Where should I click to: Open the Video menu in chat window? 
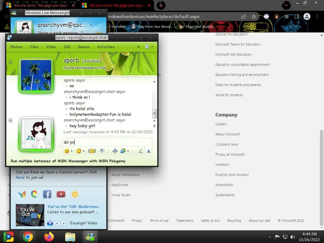click(x=51, y=47)
